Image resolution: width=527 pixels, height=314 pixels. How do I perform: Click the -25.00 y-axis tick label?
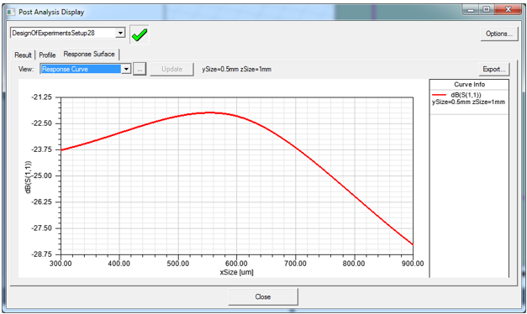[x=41, y=175]
